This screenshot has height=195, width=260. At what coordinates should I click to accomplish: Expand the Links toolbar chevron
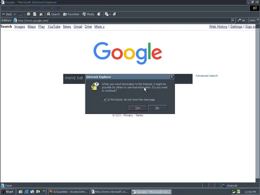258,20
